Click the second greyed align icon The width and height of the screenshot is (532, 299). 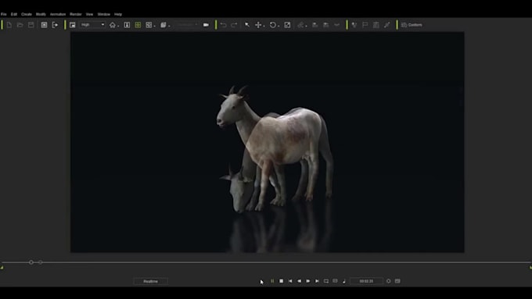click(325, 25)
